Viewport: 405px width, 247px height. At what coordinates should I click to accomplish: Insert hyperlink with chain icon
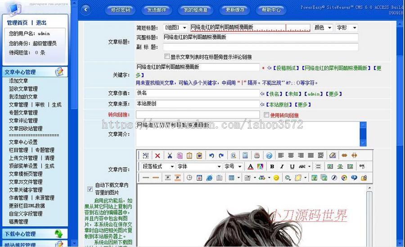pos(344,156)
